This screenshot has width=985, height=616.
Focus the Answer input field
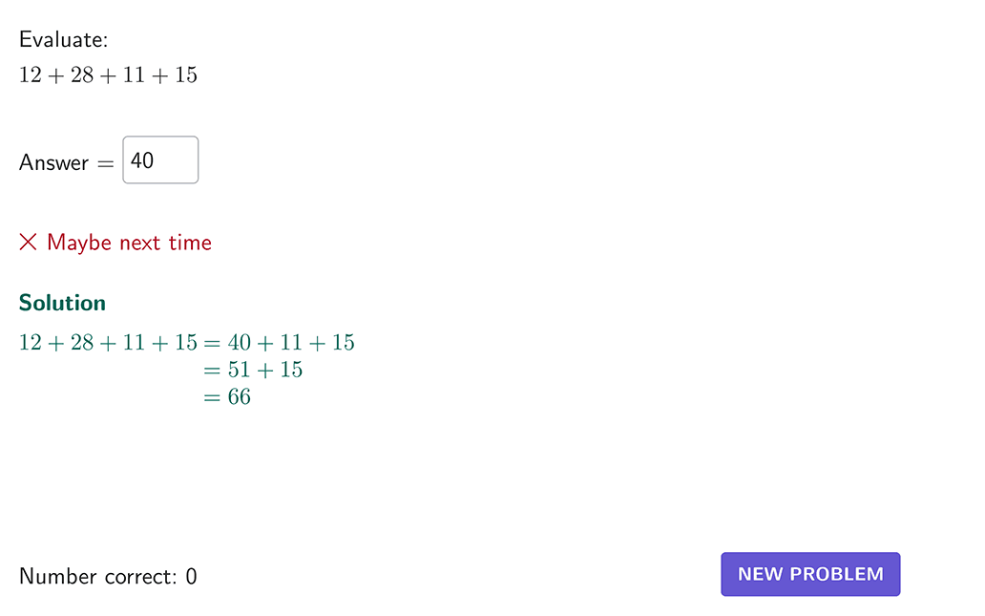(160, 160)
